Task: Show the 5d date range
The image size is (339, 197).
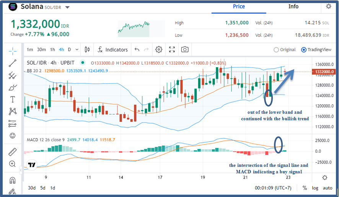Action: [x=43, y=188]
